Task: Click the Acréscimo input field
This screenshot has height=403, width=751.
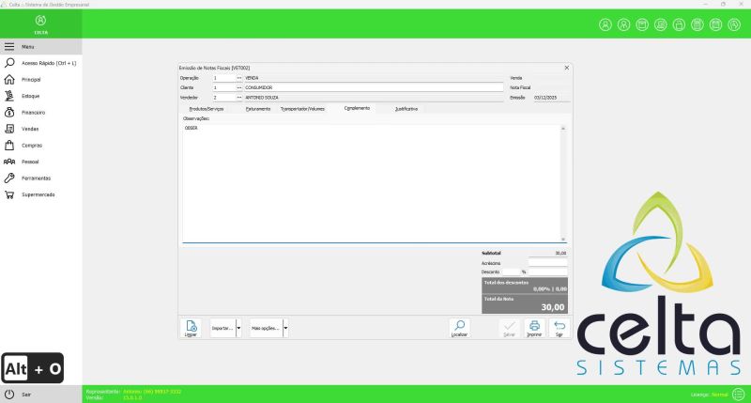Action: click(547, 263)
